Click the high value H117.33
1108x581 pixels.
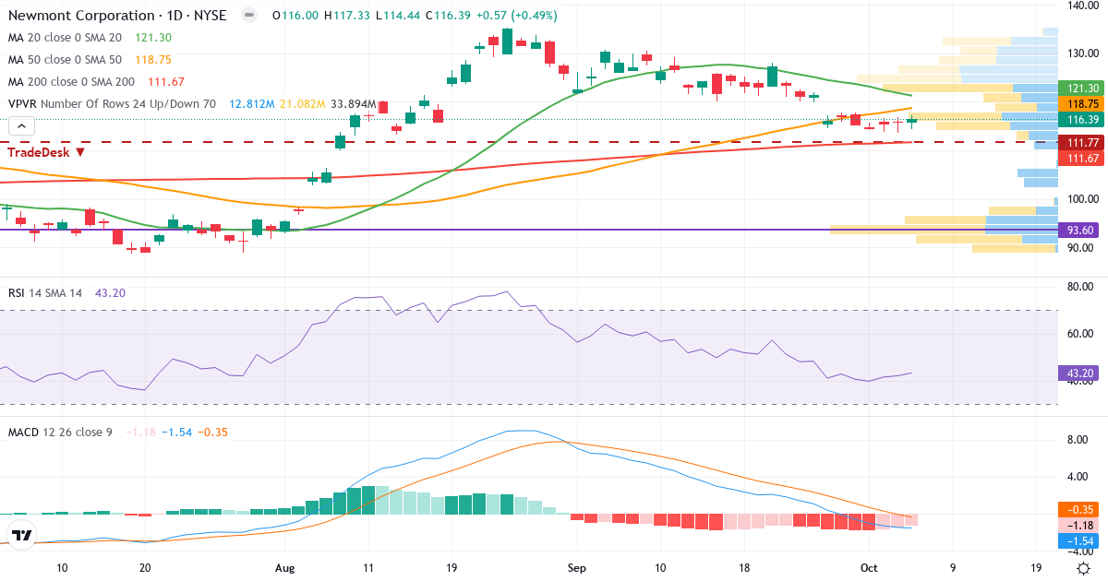[346, 17]
